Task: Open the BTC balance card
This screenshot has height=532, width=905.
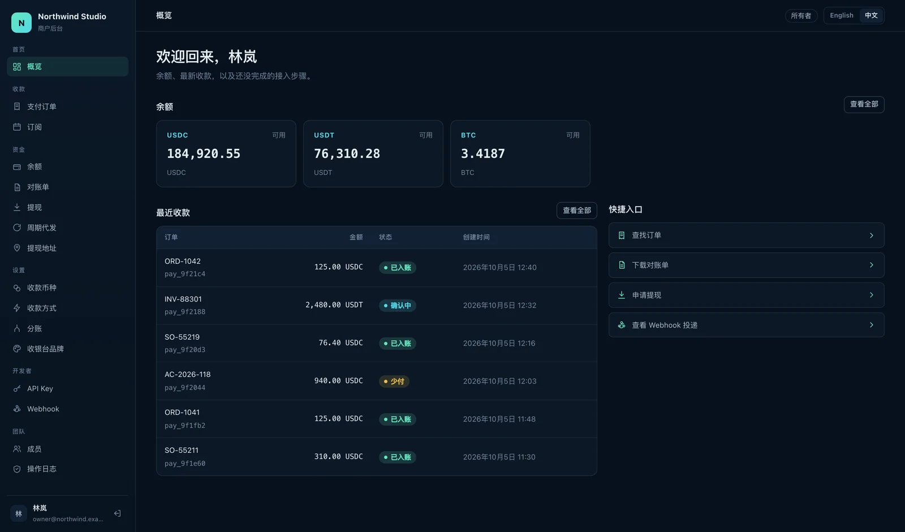Action: pos(520,153)
